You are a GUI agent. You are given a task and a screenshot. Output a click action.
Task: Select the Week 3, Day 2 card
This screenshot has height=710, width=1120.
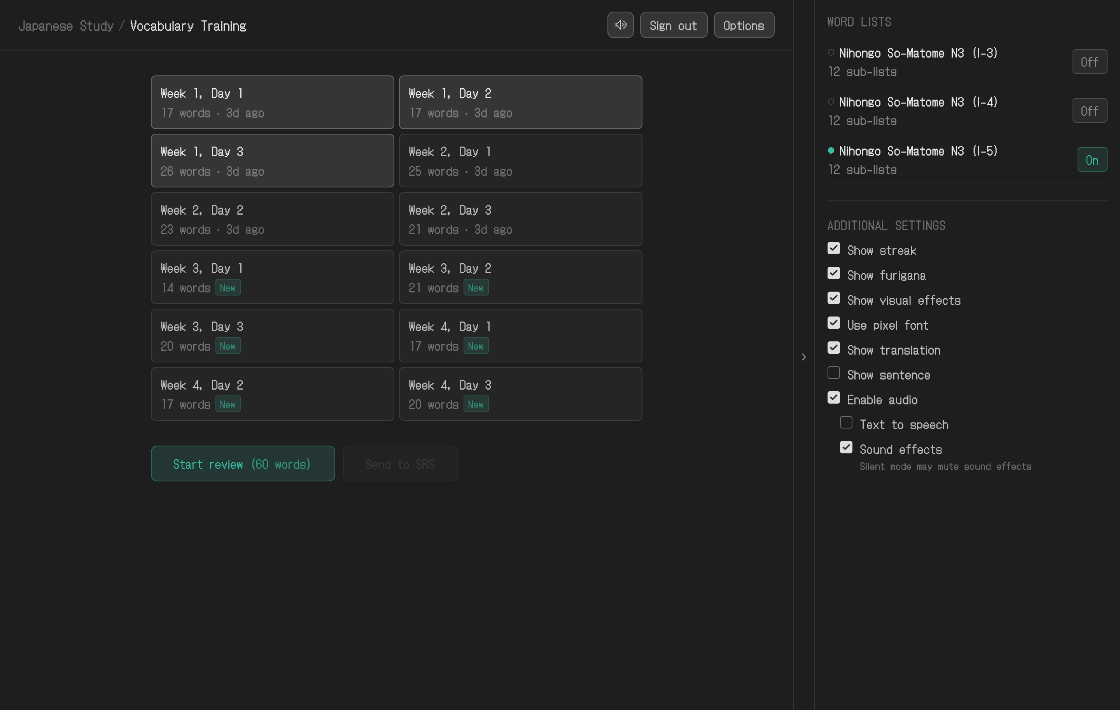[520, 278]
